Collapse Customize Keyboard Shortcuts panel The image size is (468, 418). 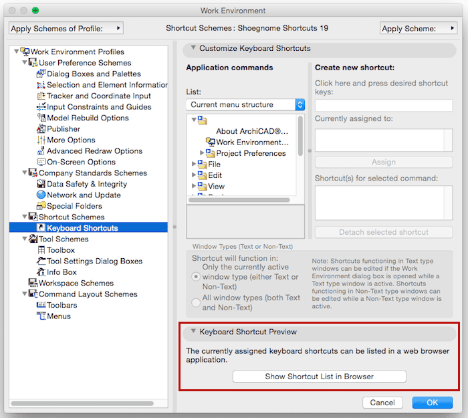(x=193, y=47)
